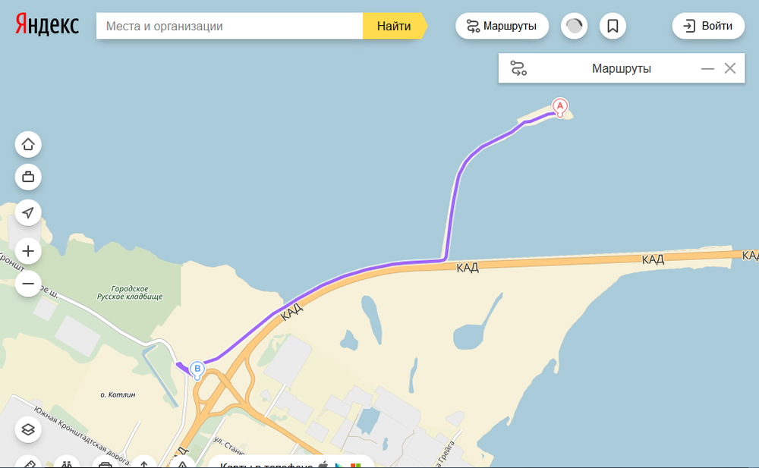Select route end marker B
Screen dimensions: 759x468
point(197,370)
